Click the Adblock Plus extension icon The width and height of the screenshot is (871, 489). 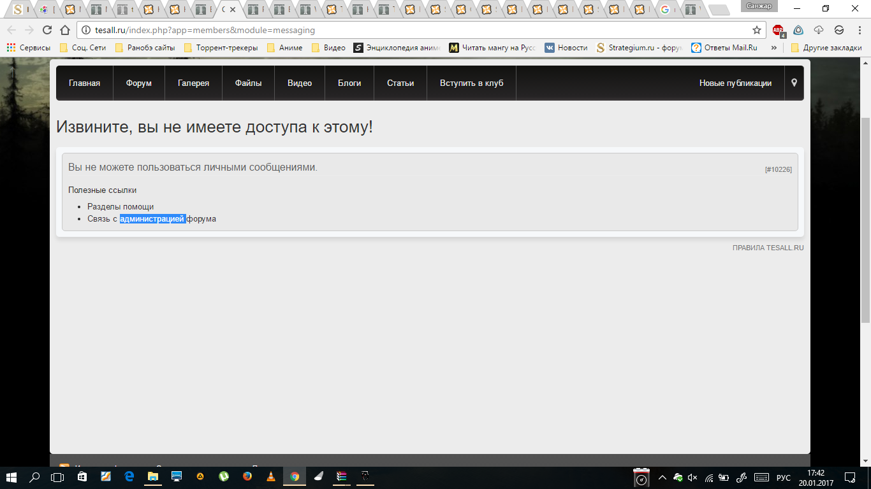(778, 31)
